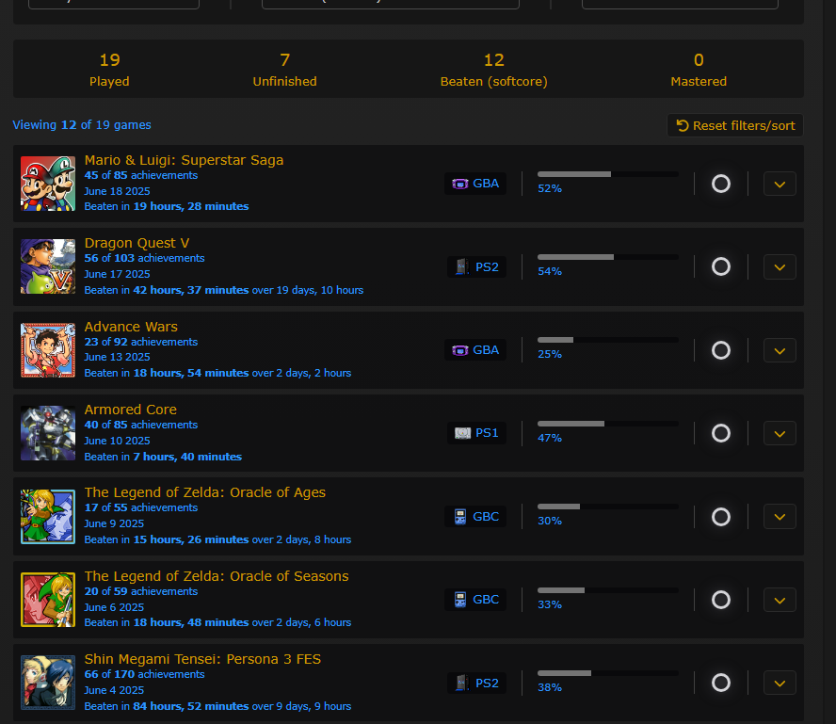Open Dragon Quest V game badge image

(48, 266)
